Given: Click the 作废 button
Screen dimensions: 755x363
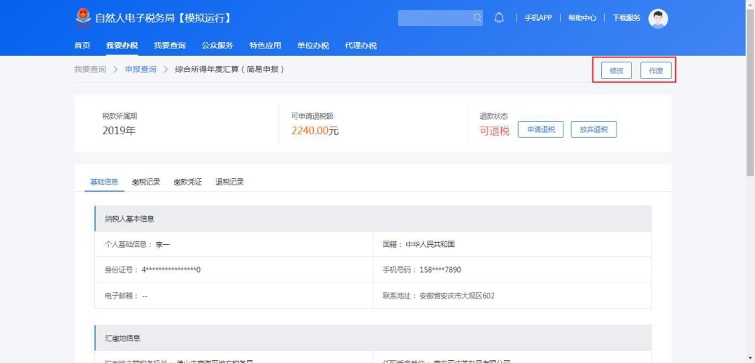Looking at the screenshot, I should click(656, 71).
